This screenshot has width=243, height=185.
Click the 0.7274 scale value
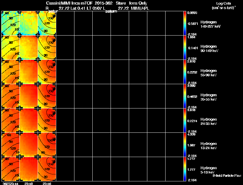[x=192, y=121]
